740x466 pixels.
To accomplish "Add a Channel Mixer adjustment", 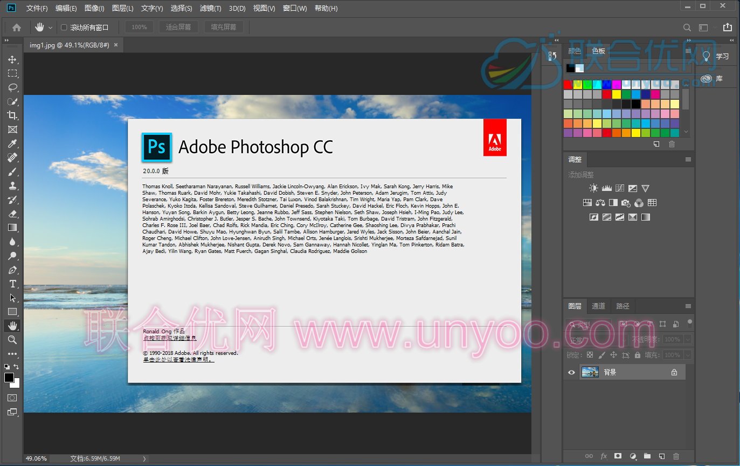I will tap(639, 203).
